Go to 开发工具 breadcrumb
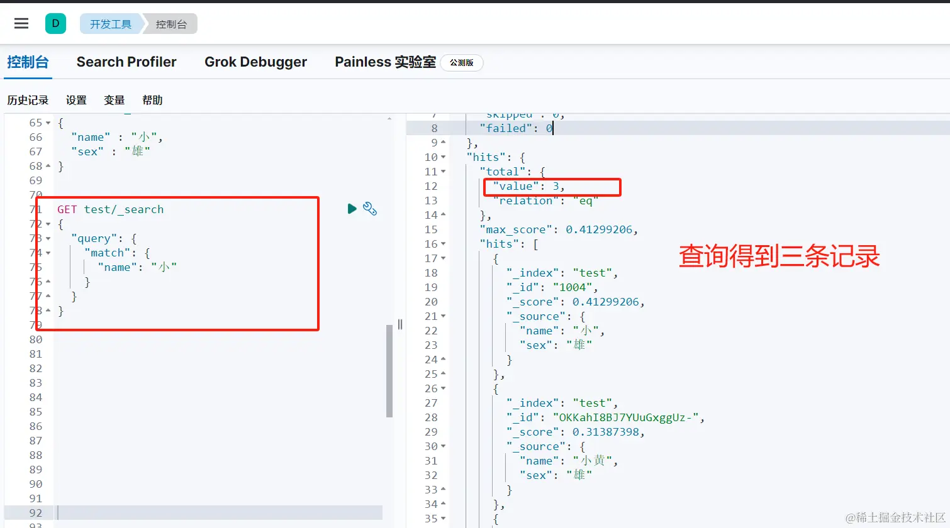950x528 pixels. 111,24
